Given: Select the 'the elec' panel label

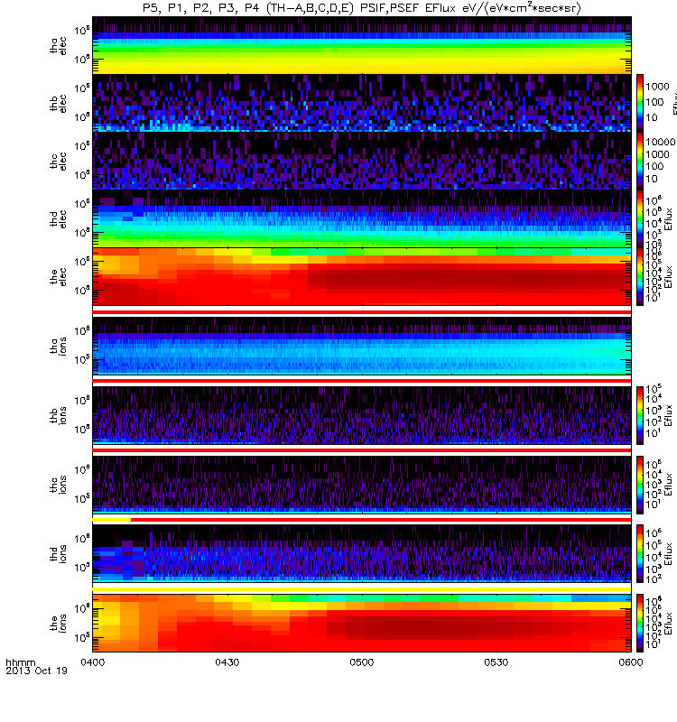Looking at the screenshot, I should [x=58, y=277].
